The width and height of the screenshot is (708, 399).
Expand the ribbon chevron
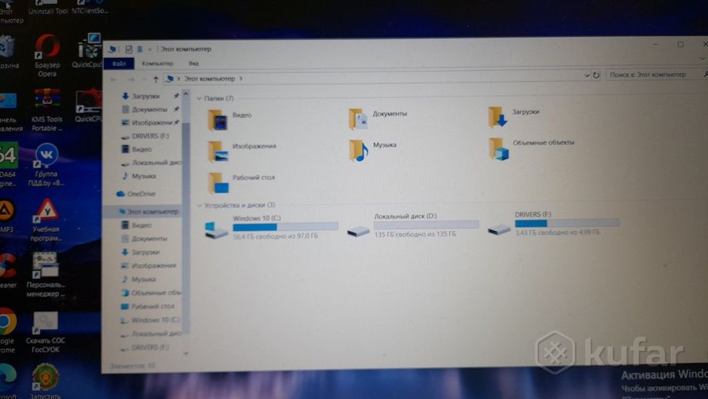pos(703,59)
